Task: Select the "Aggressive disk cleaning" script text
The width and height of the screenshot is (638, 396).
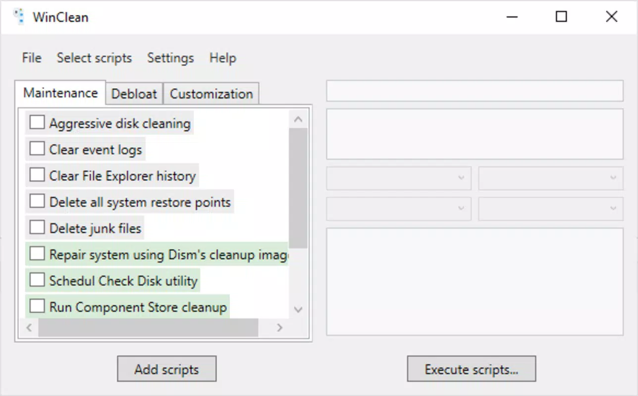Action: (x=120, y=123)
